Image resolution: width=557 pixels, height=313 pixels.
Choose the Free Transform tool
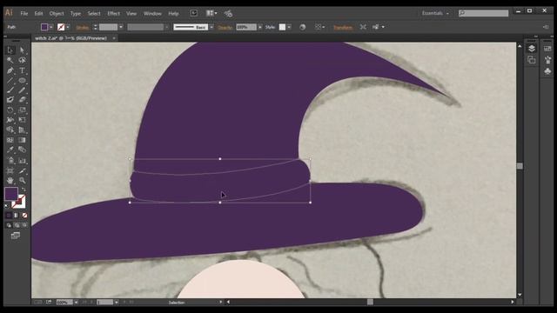pos(22,120)
